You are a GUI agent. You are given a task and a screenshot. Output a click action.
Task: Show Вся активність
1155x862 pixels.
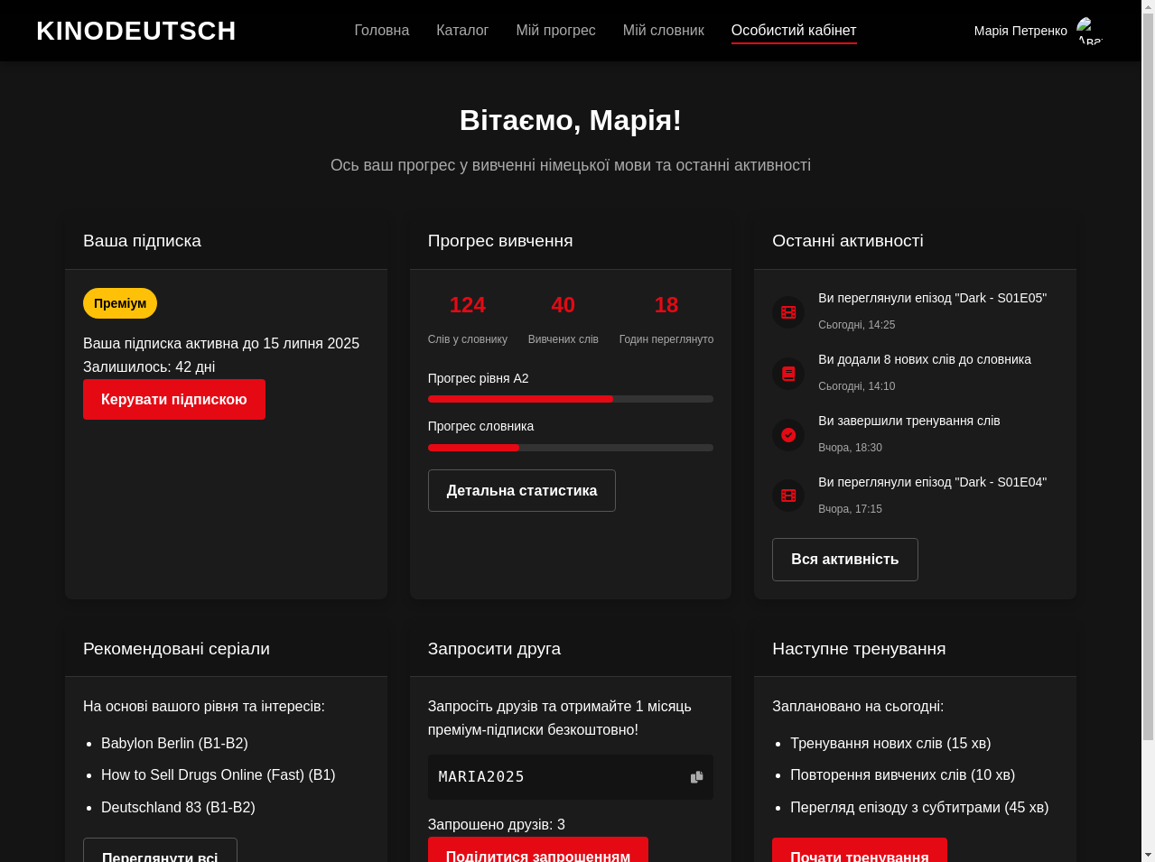pos(844,559)
